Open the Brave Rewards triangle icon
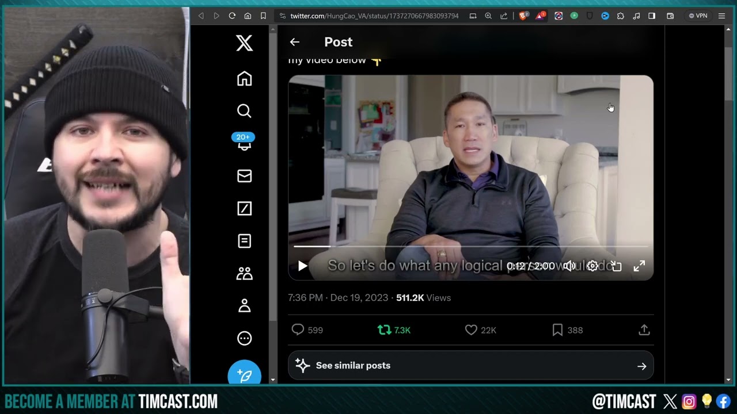 coord(540,16)
